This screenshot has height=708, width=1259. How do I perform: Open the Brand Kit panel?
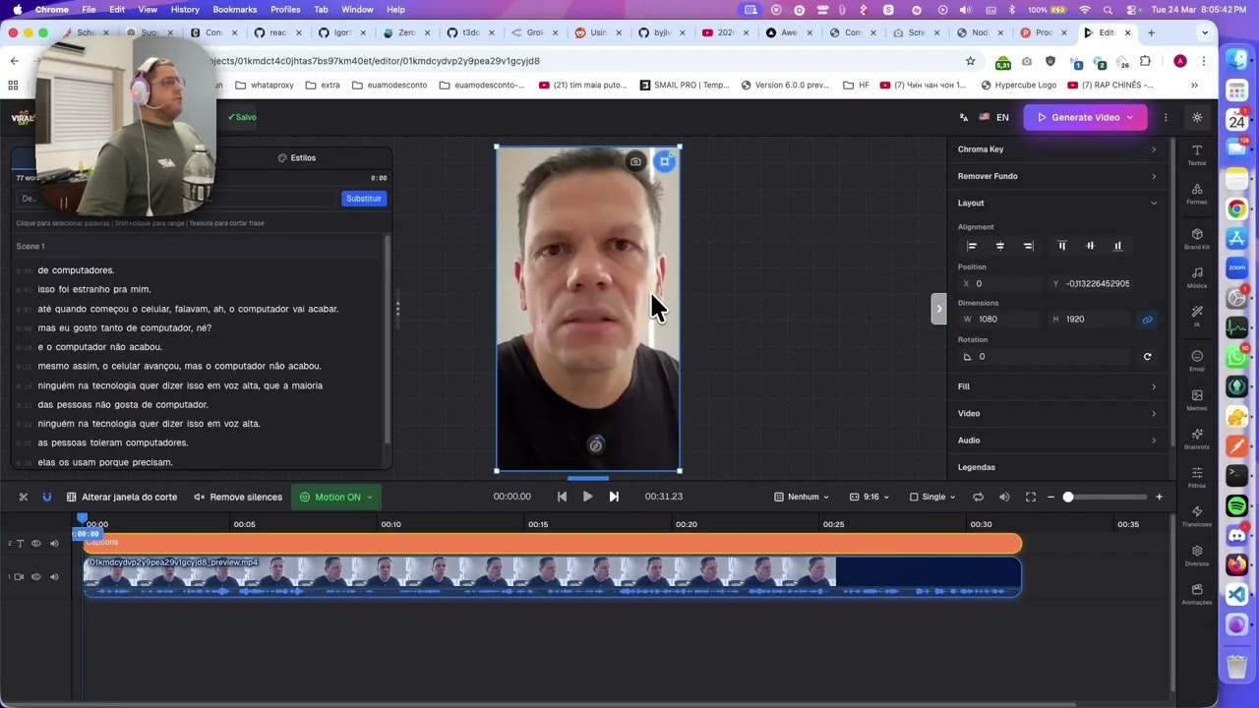click(x=1197, y=239)
